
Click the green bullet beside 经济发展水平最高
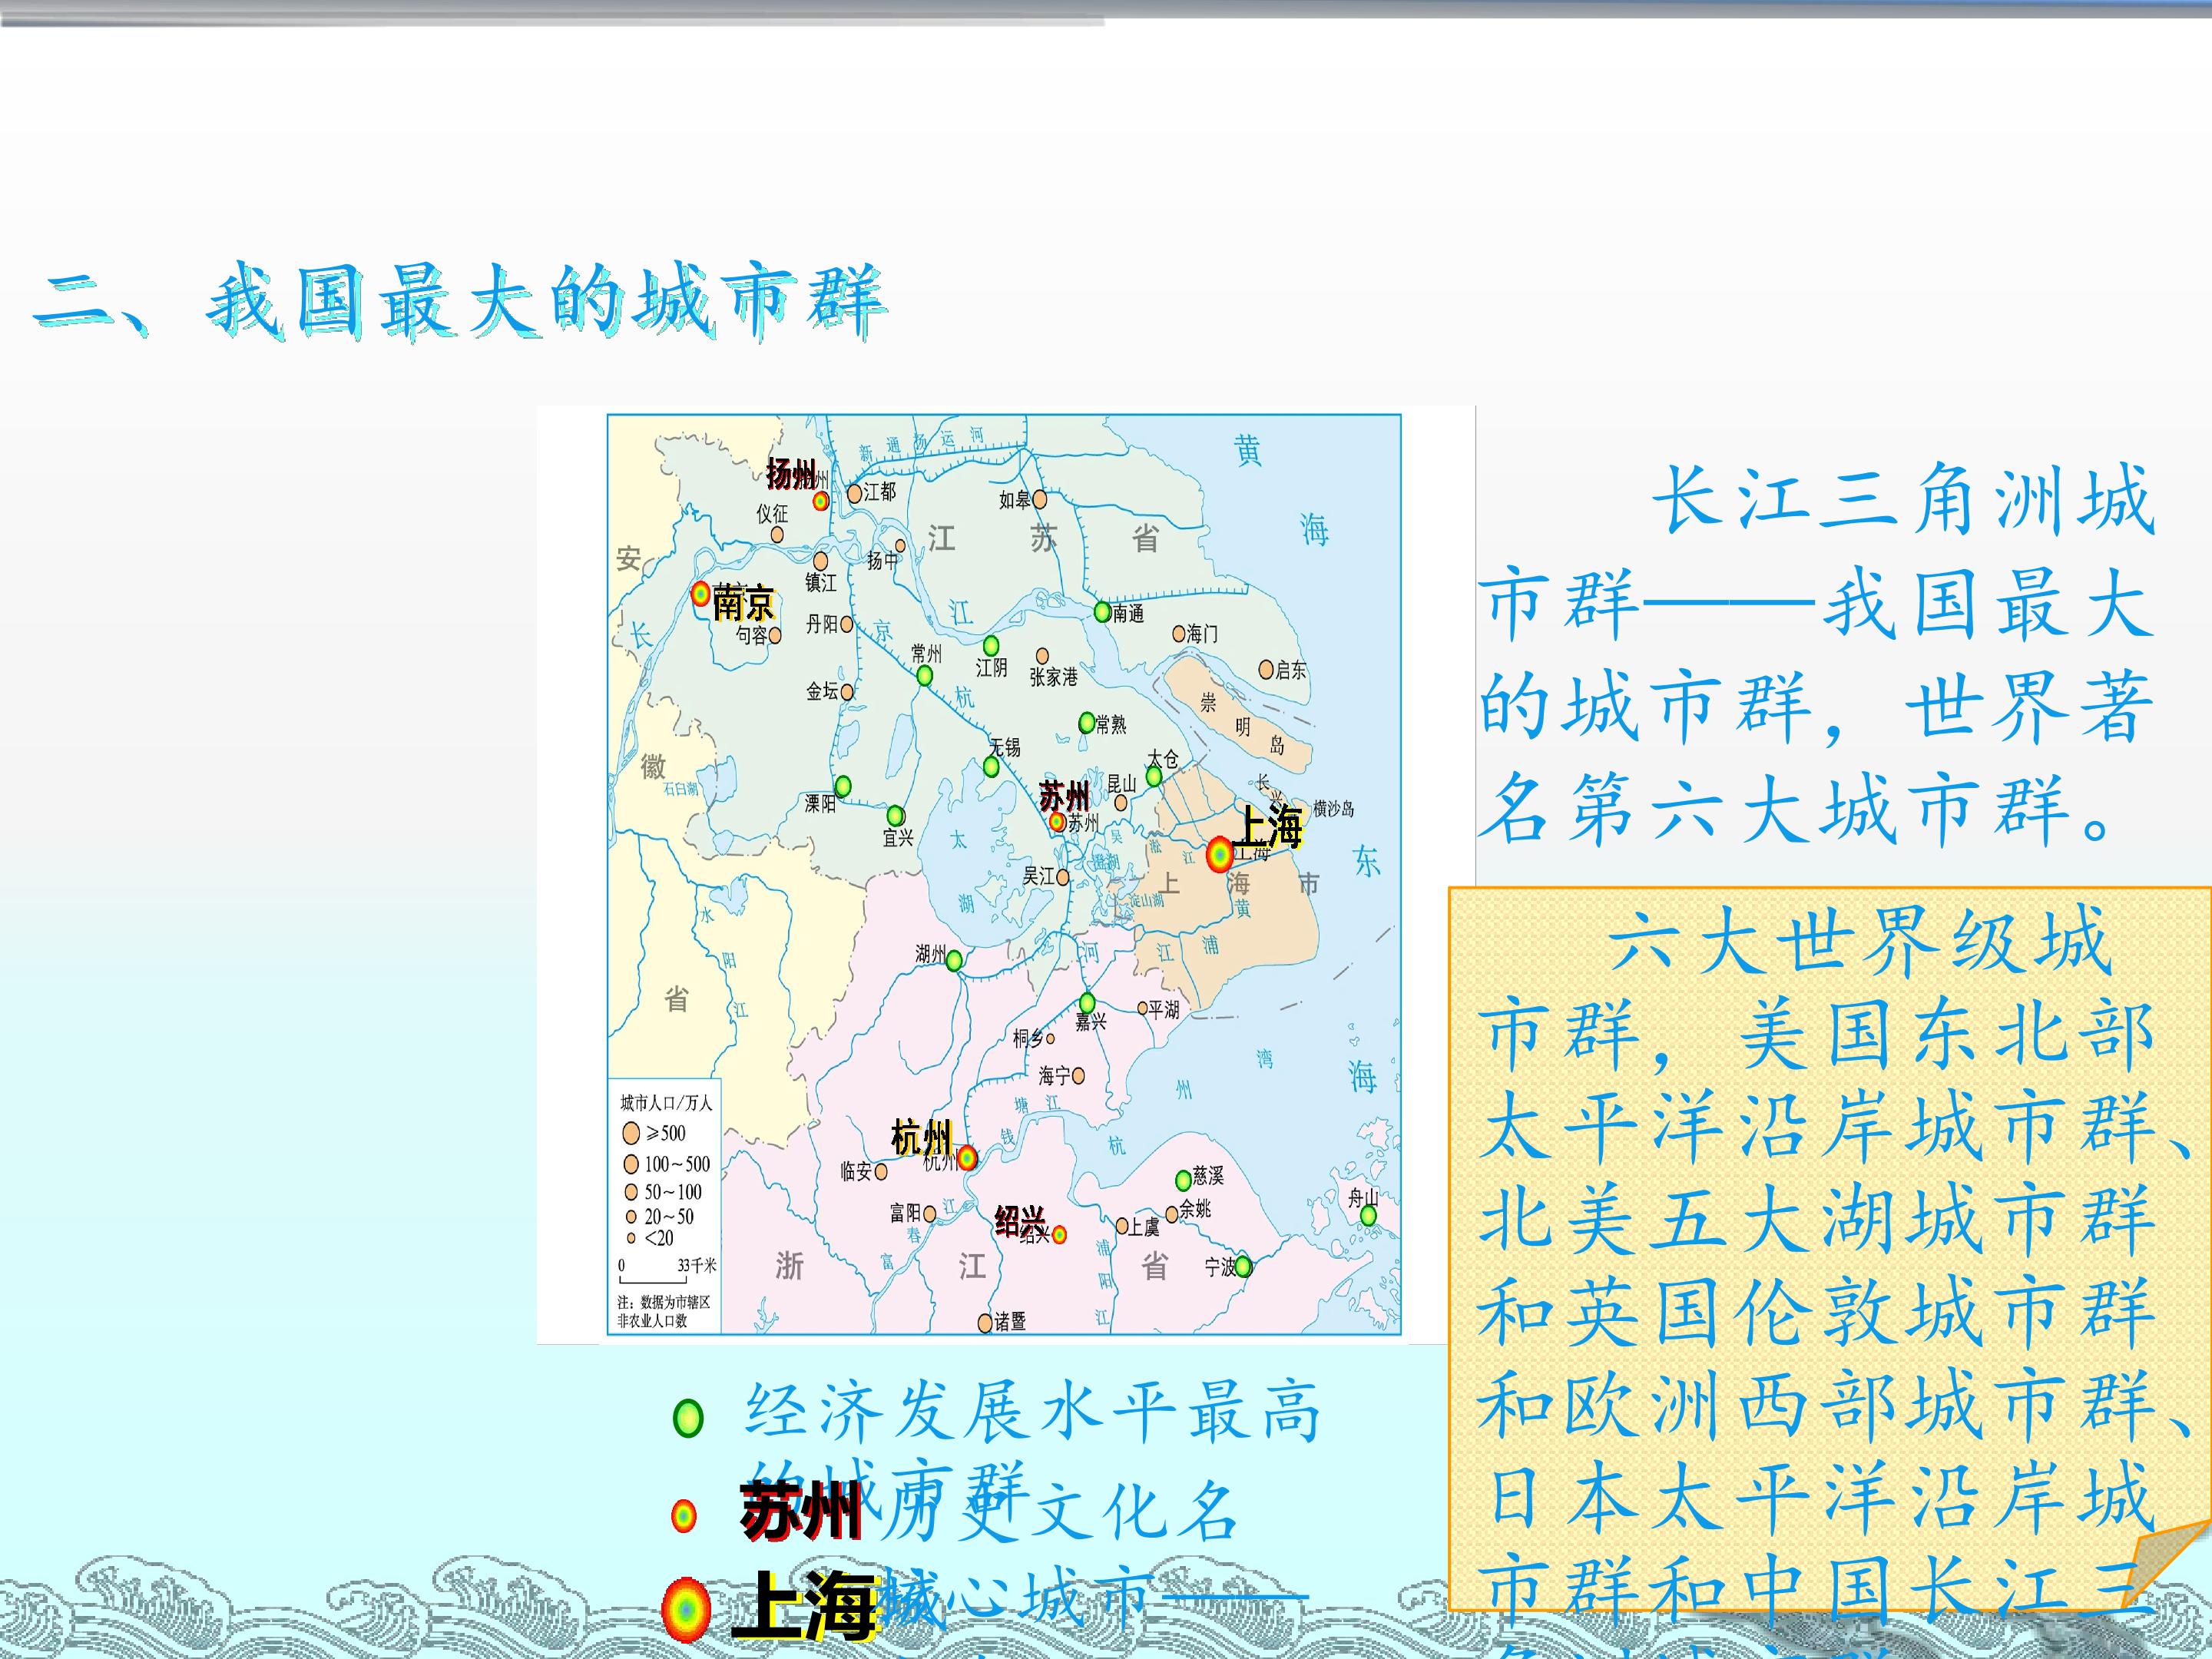(688, 1418)
